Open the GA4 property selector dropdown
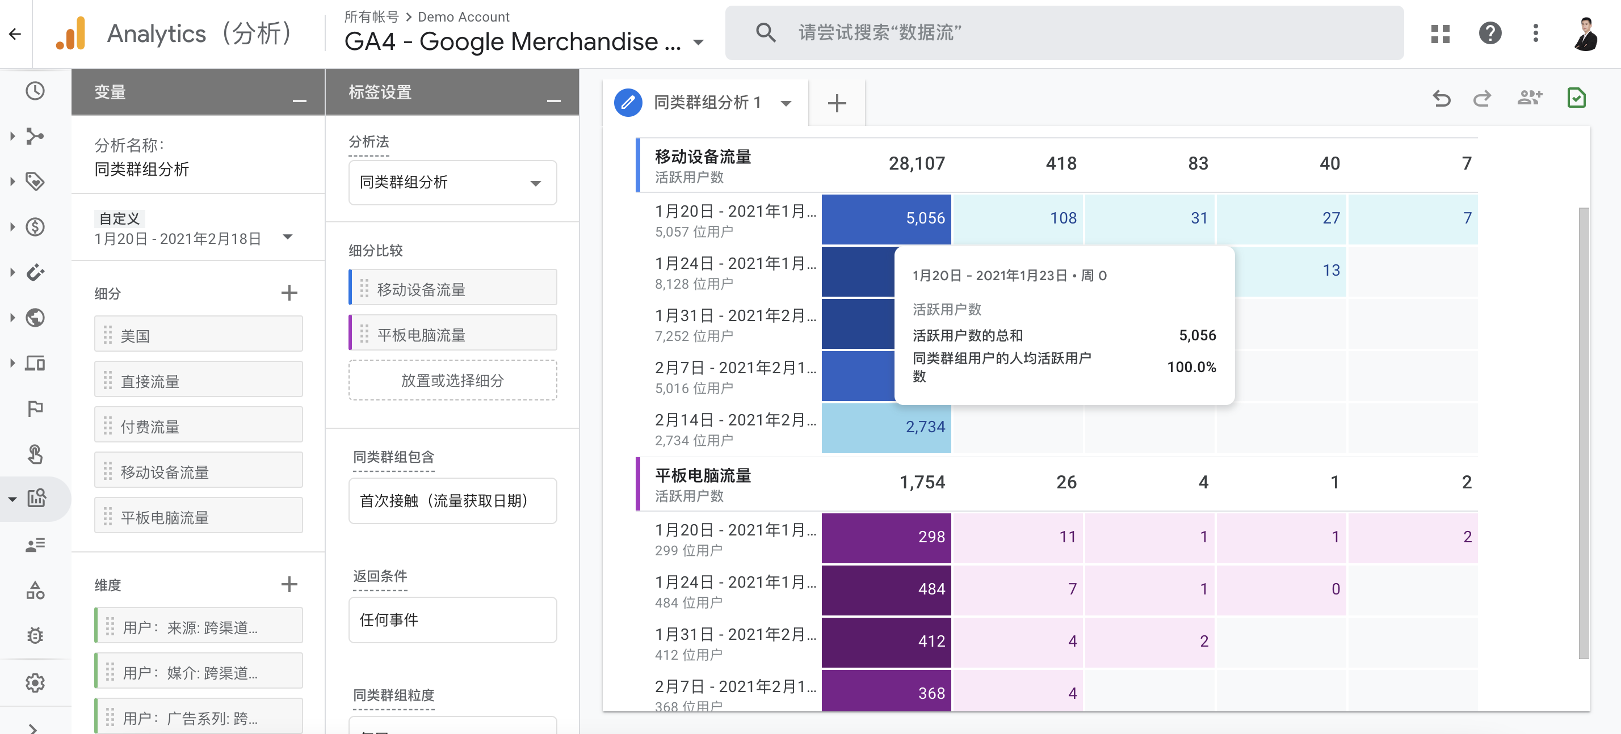 699,43
